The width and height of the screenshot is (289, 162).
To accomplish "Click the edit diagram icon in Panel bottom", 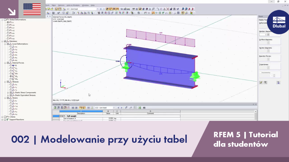I will (x=261, y=83).
